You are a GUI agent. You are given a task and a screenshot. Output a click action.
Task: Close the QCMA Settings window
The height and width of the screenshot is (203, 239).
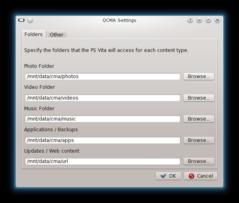tap(217, 20)
